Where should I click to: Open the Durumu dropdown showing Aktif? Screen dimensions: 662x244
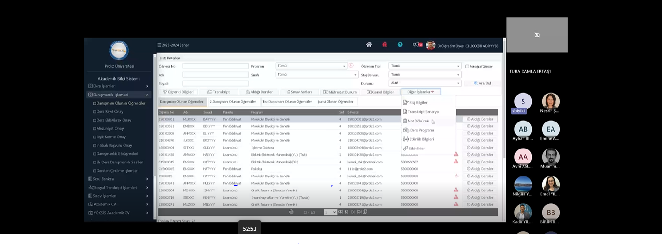click(x=425, y=83)
